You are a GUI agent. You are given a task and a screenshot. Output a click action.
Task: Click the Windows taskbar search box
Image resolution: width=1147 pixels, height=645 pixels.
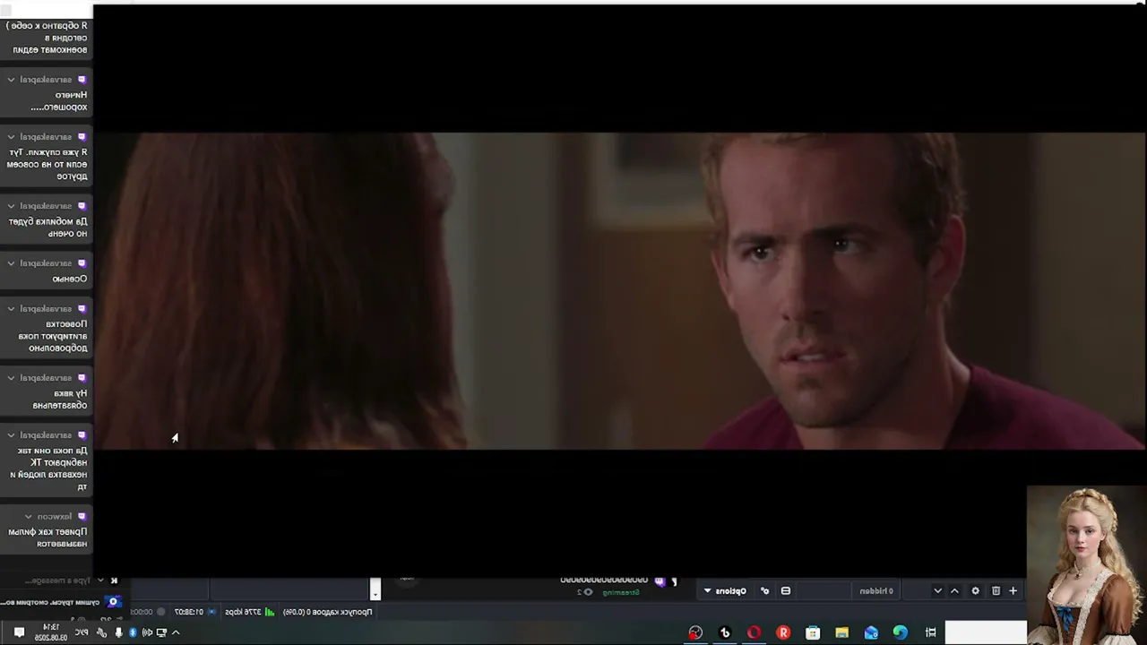coord(986,632)
